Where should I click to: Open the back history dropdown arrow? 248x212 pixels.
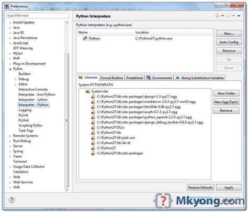pos(222,16)
